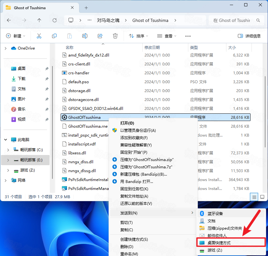Switch to details list view icon in status bar

coord(254,197)
